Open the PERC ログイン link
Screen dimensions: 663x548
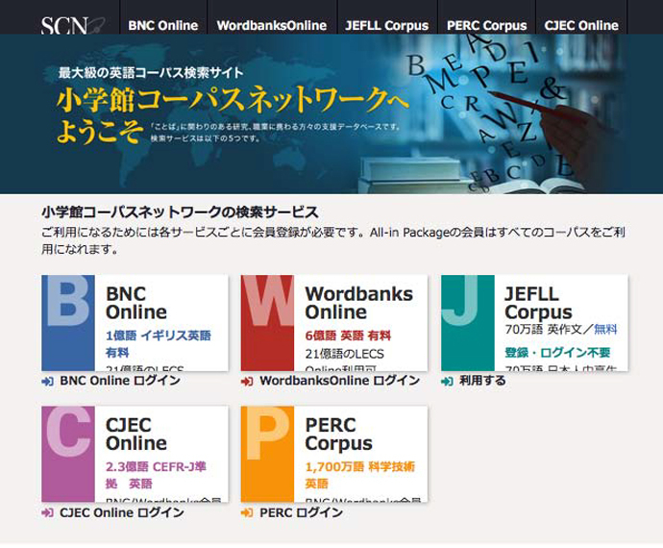[301, 512]
